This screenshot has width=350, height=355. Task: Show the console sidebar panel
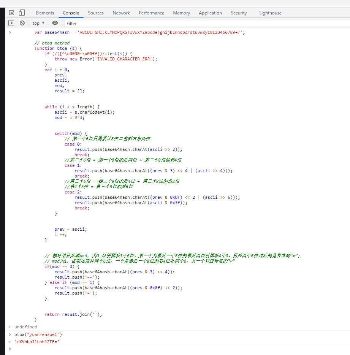point(11,23)
